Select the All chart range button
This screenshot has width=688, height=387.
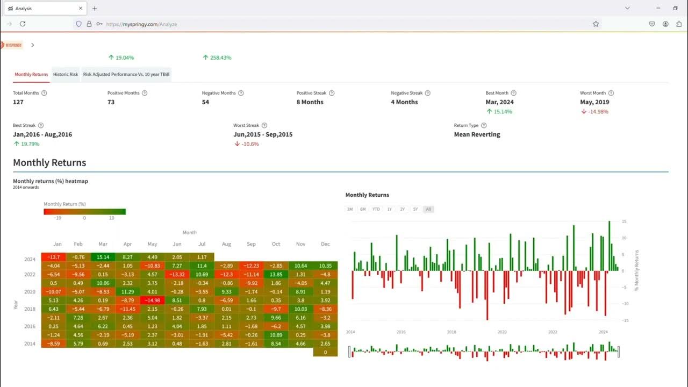pyautogui.click(x=428, y=209)
